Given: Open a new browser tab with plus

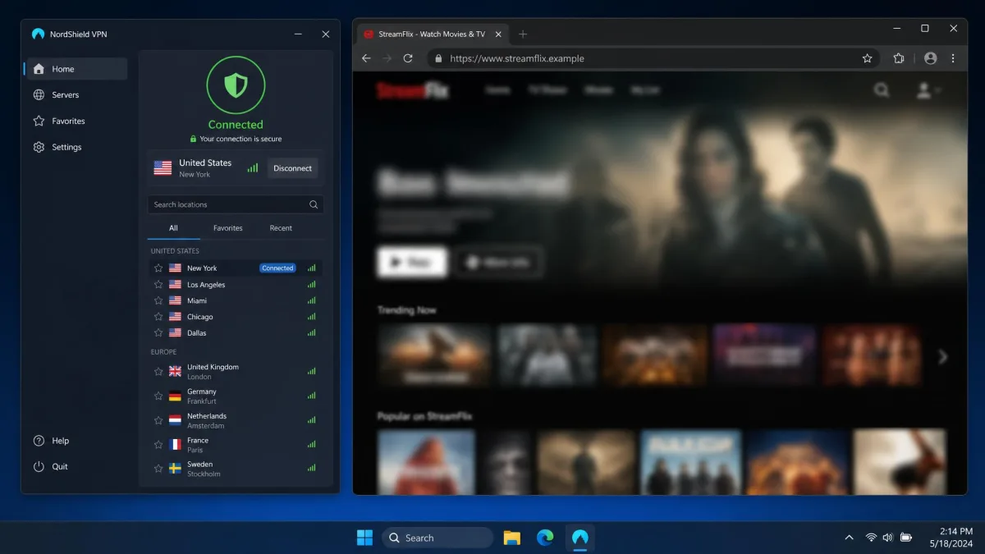Looking at the screenshot, I should click(x=523, y=34).
